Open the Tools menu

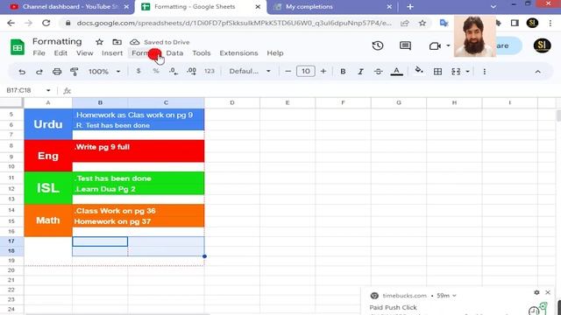202,52
